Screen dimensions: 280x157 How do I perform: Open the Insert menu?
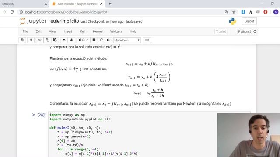pos(68,31)
